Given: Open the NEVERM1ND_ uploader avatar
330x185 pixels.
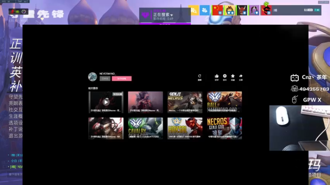Looking at the screenshot, I should (x=92, y=76).
